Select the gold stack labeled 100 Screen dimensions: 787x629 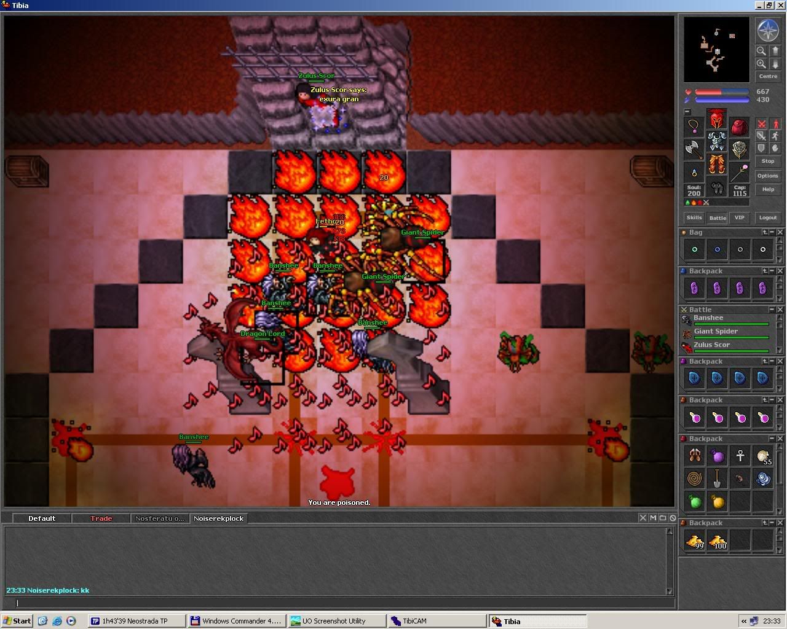click(718, 541)
